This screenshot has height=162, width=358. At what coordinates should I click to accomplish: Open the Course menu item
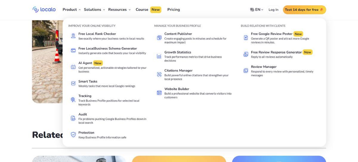point(142,10)
